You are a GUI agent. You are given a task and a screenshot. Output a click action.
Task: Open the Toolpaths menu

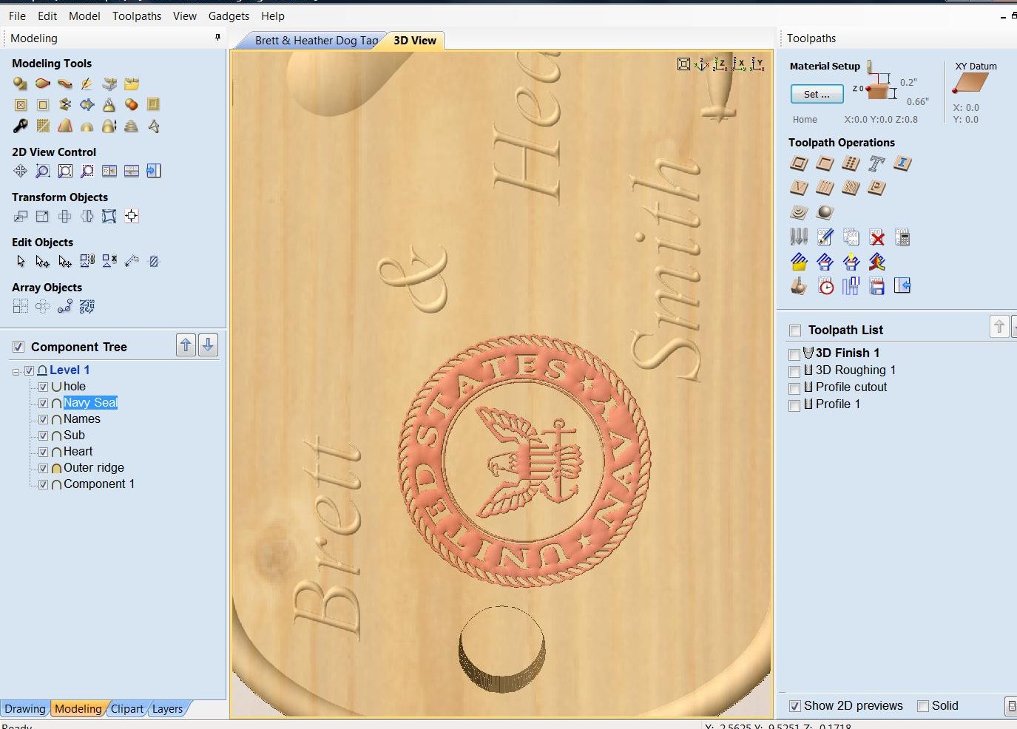click(x=137, y=16)
